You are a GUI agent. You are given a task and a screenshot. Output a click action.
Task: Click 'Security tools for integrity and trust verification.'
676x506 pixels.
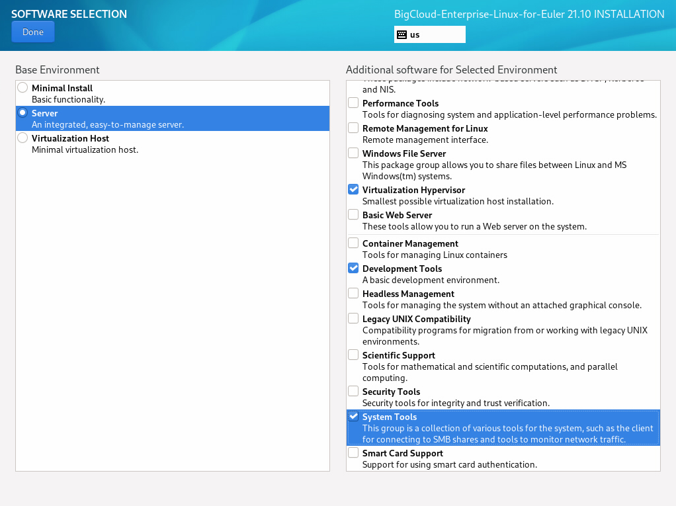pyautogui.click(x=456, y=403)
